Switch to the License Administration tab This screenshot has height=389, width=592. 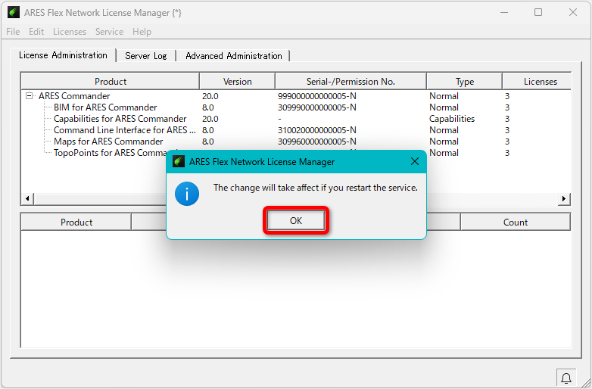click(x=63, y=55)
